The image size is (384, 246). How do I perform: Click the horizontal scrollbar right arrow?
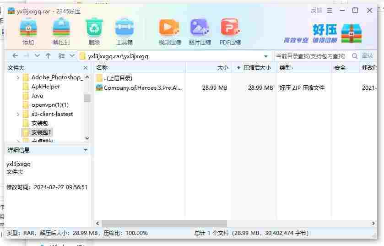tap(373, 223)
